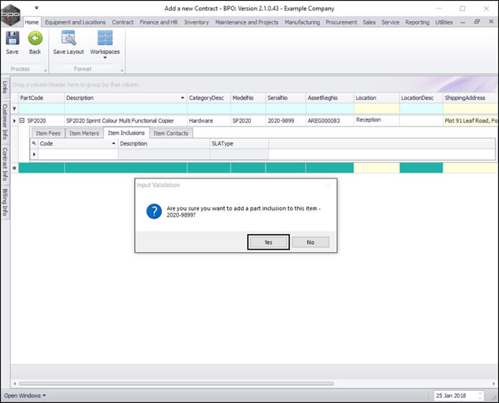
Task: Click No in Input Validation dialog
Action: [x=311, y=242]
